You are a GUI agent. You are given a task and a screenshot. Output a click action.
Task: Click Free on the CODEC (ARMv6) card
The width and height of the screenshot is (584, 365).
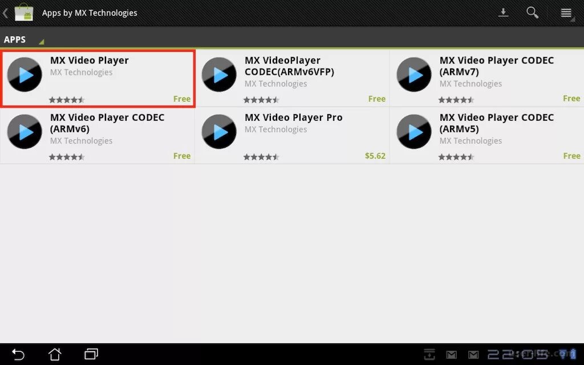pyautogui.click(x=182, y=156)
